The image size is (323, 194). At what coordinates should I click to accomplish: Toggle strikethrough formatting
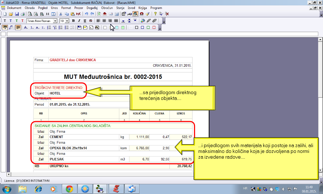[90, 21]
